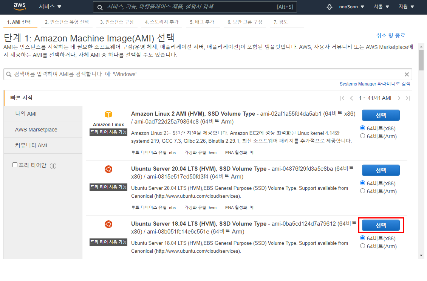427x281 pixels.
Task: Click the AMI search magnifier icon
Action: 9,74
